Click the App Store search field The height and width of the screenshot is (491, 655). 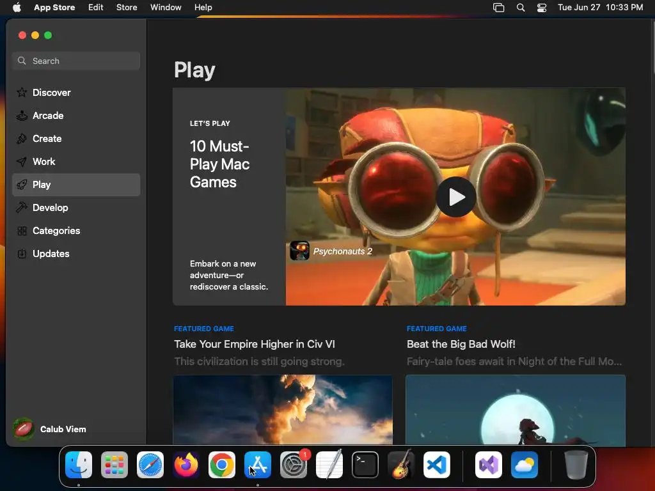coord(76,61)
